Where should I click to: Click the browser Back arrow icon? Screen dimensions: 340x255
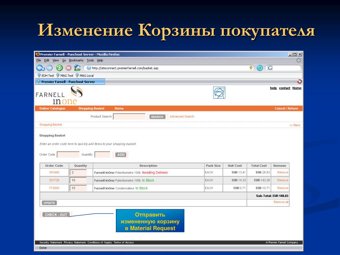pos(40,68)
